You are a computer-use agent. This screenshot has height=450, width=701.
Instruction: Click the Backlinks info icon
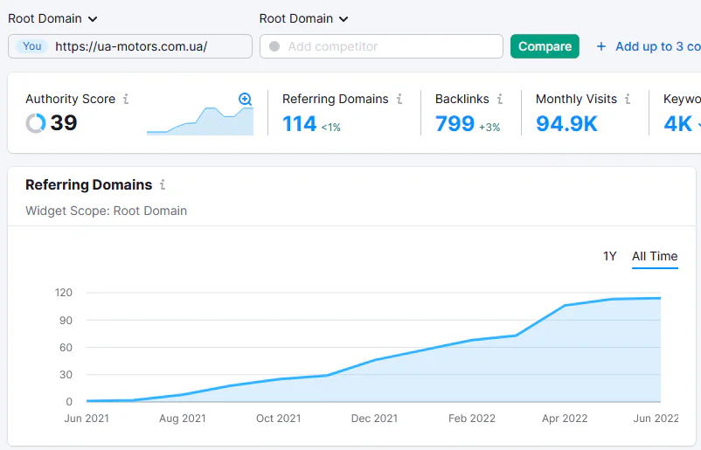(x=500, y=99)
